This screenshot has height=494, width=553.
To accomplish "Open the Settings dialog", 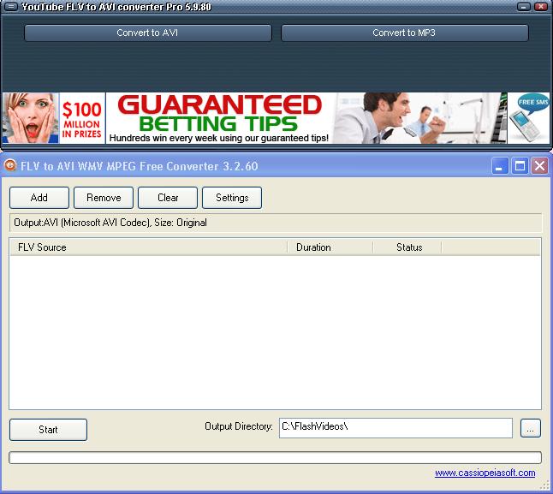I will click(x=232, y=198).
